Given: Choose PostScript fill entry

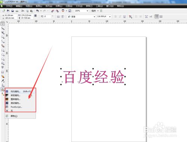Looking at the screenshot, I should click(x=20, y=107).
